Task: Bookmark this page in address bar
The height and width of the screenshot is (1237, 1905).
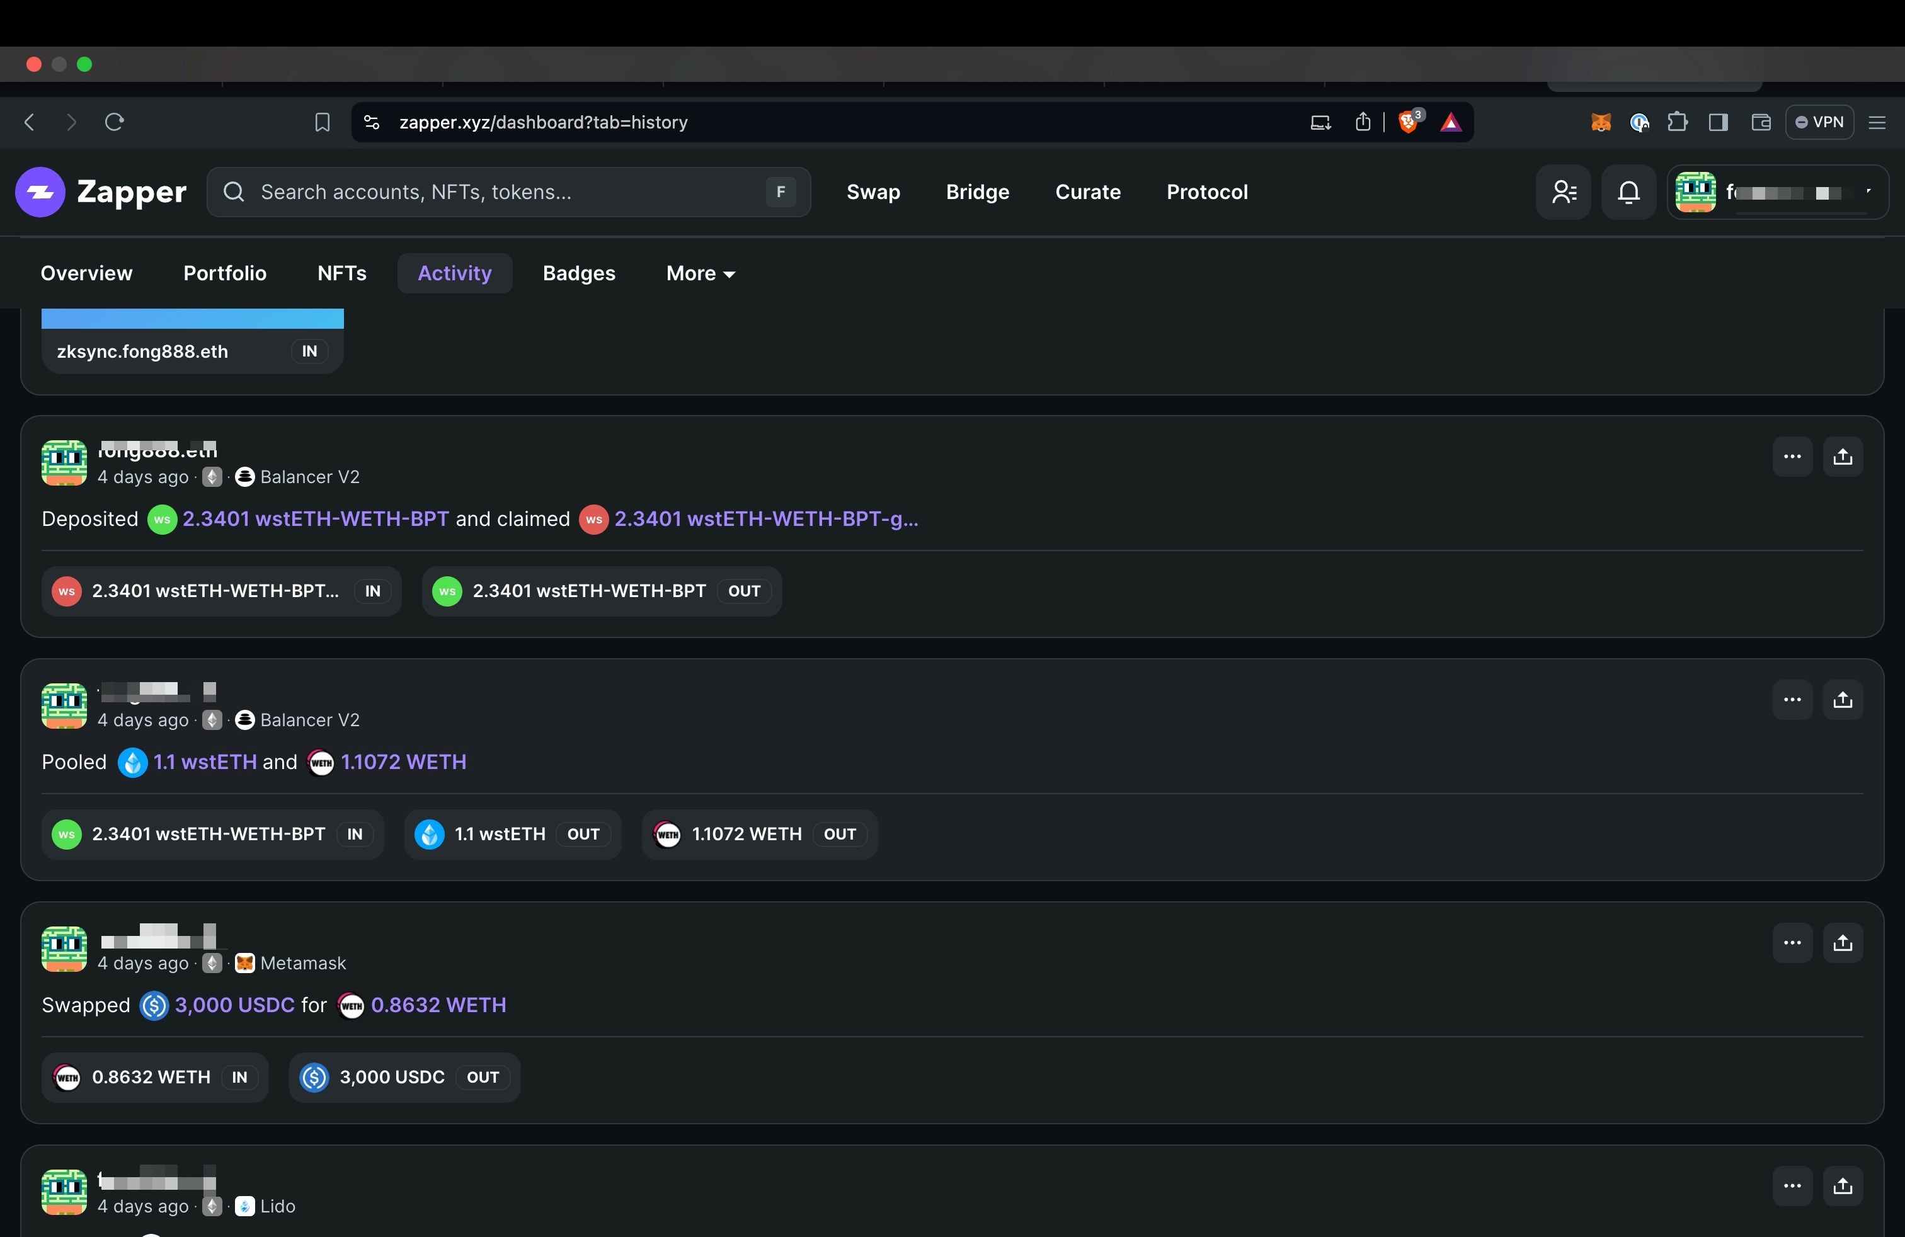Action: tap(322, 122)
